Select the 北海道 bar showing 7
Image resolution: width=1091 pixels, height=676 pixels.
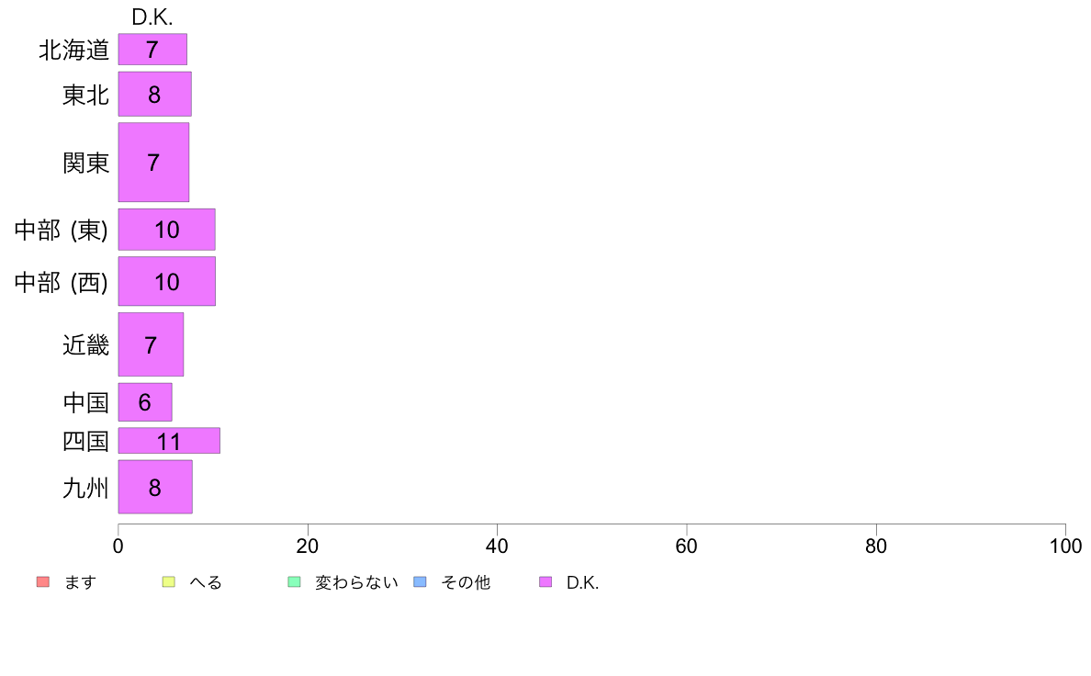coord(152,50)
